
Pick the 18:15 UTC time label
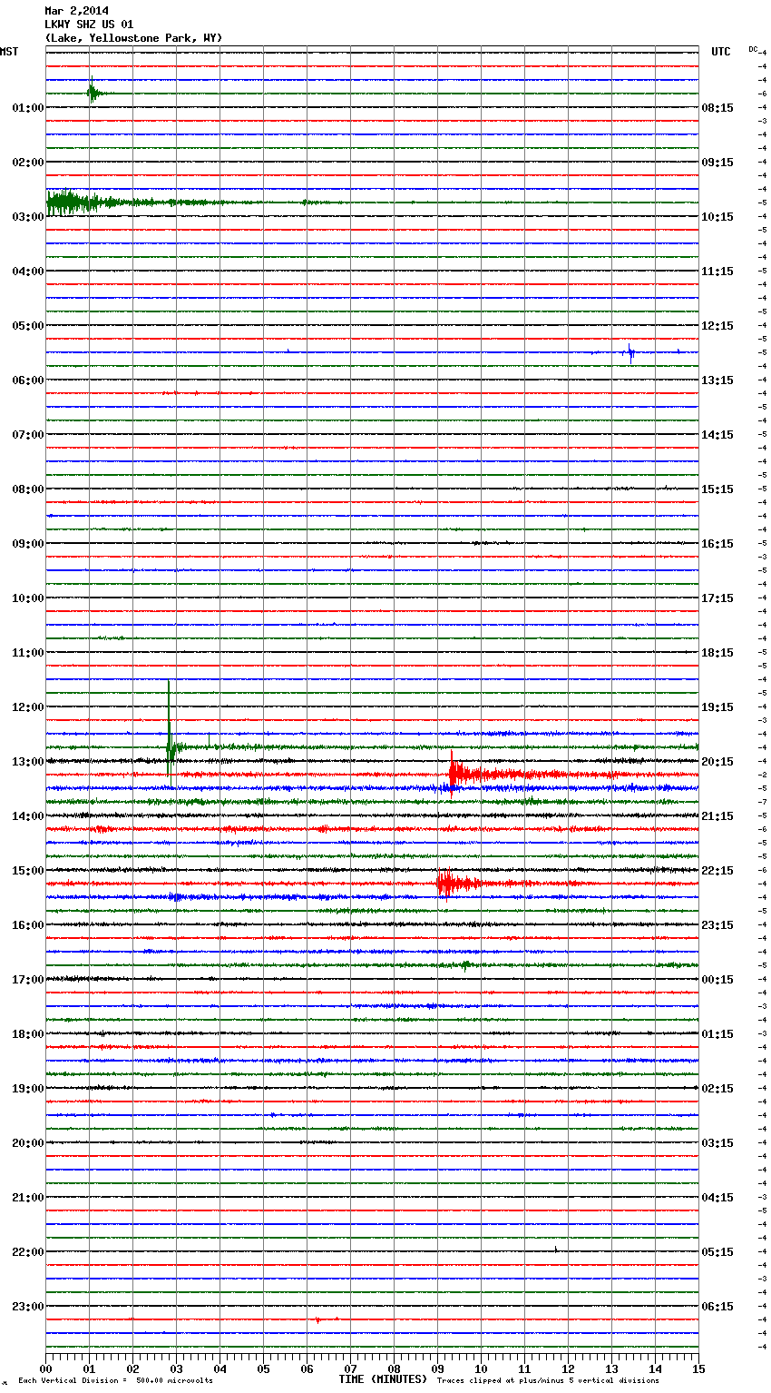click(717, 653)
